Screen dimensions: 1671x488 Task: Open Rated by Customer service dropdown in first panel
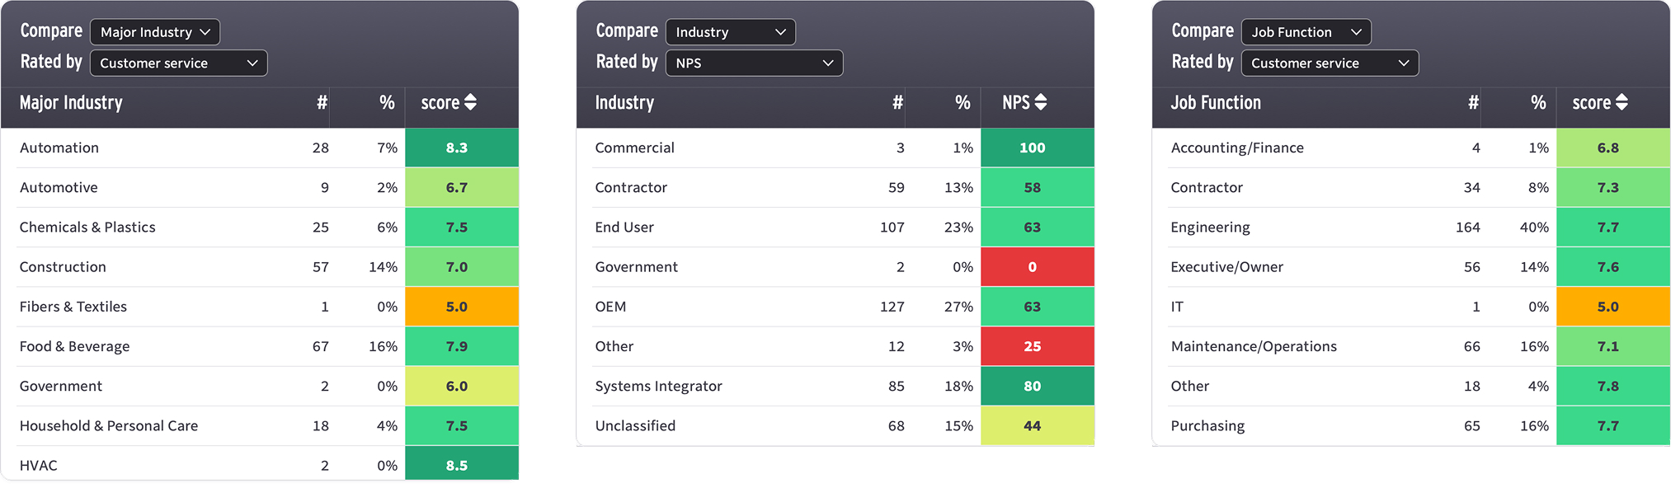pos(178,63)
